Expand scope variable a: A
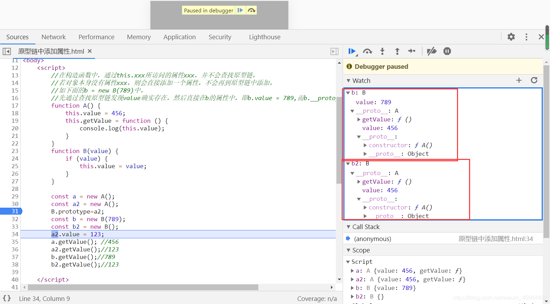Viewport: 550px width, 304px height. [352, 271]
